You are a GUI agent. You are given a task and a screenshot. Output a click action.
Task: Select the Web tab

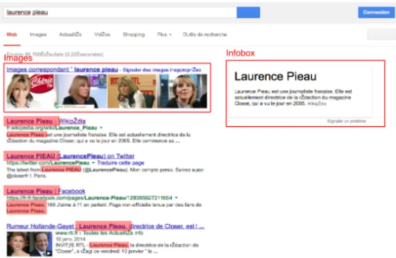pyautogui.click(x=12, y=34)
